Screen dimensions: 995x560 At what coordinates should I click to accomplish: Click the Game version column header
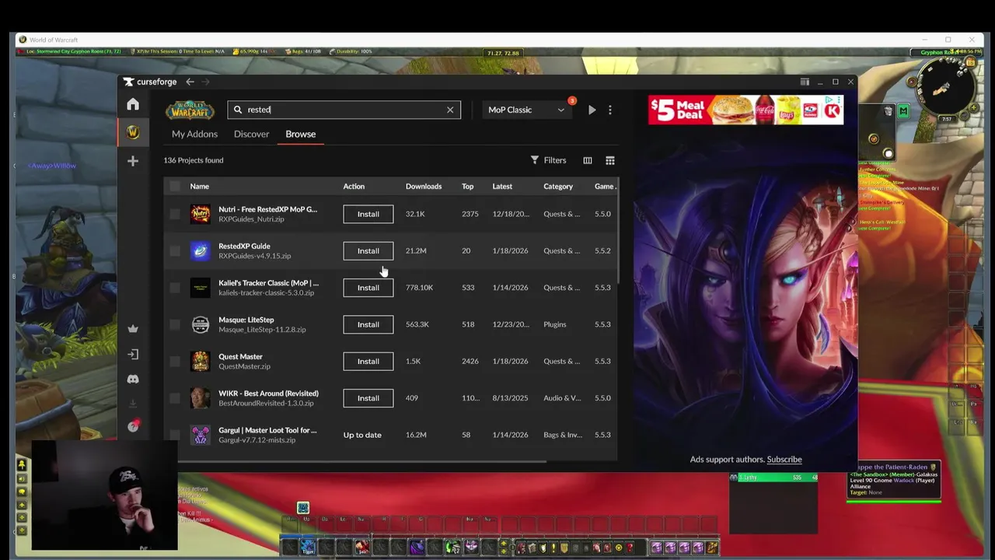[x=605, y=186]
